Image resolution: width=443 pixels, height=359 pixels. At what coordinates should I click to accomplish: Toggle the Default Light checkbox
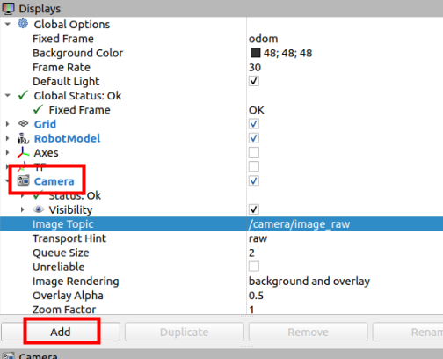tap(254, 81)
